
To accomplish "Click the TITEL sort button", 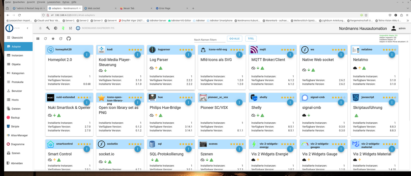I will [x=251, y=39].
